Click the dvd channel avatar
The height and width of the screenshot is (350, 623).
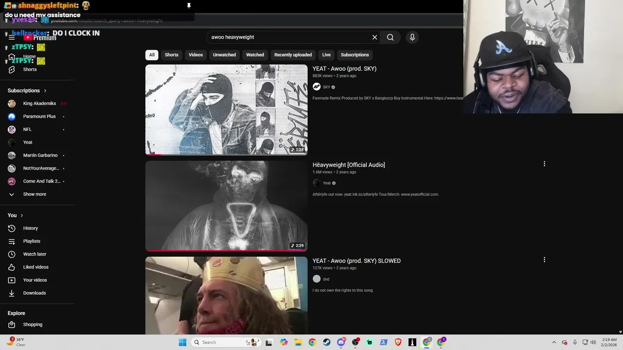point(316,279)
